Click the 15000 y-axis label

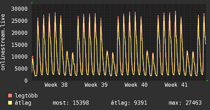click(x=19, y=45)
